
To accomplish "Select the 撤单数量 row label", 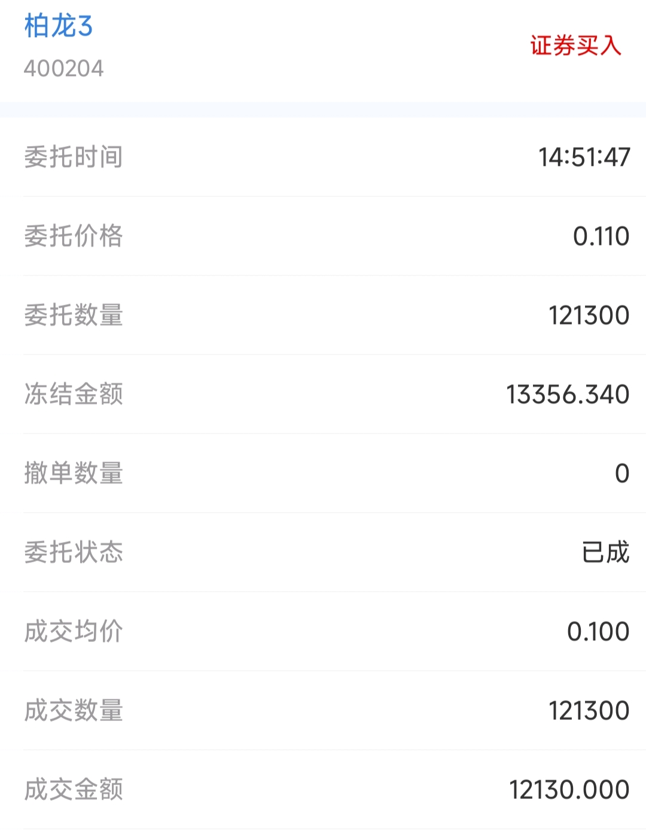I will pos(74,473).
